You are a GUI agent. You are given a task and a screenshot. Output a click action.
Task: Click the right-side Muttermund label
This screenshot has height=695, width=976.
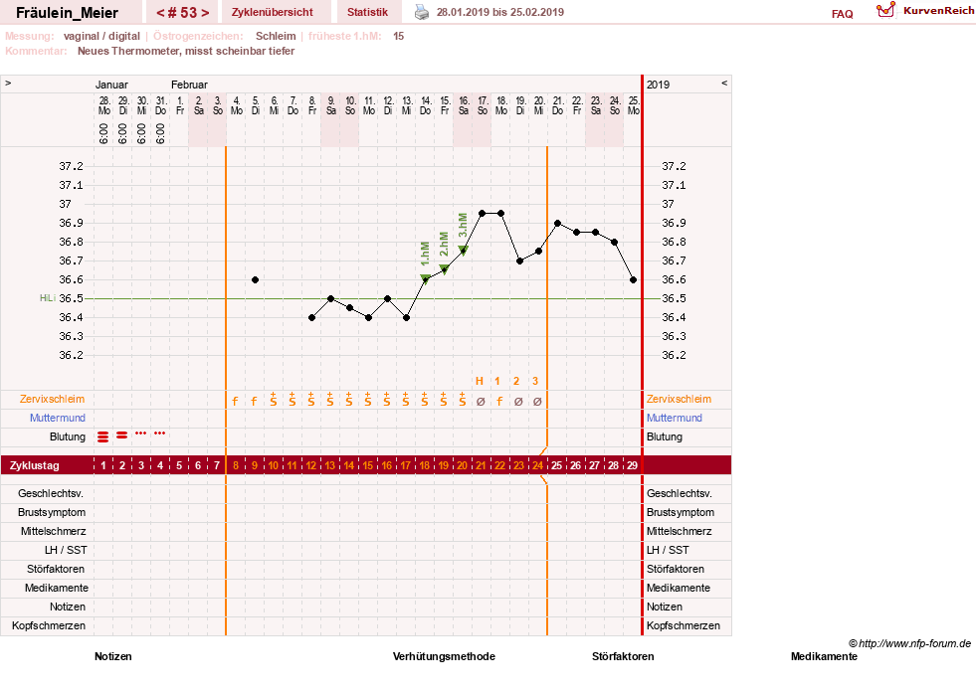click(x=675, y=418)
